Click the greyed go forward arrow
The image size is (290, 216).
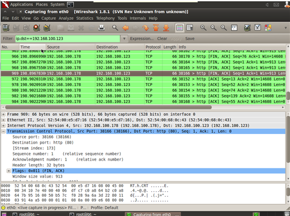point(135,28)
